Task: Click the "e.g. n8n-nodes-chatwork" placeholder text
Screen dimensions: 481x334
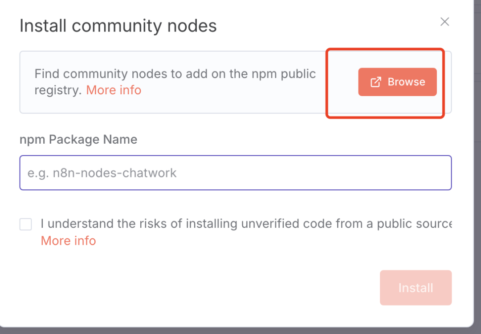Action: (x=102, y=173)
